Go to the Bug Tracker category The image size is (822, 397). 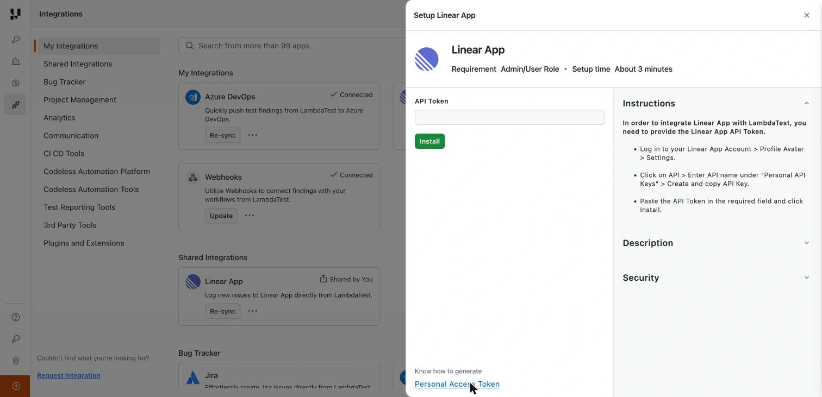tap(65, 82)
